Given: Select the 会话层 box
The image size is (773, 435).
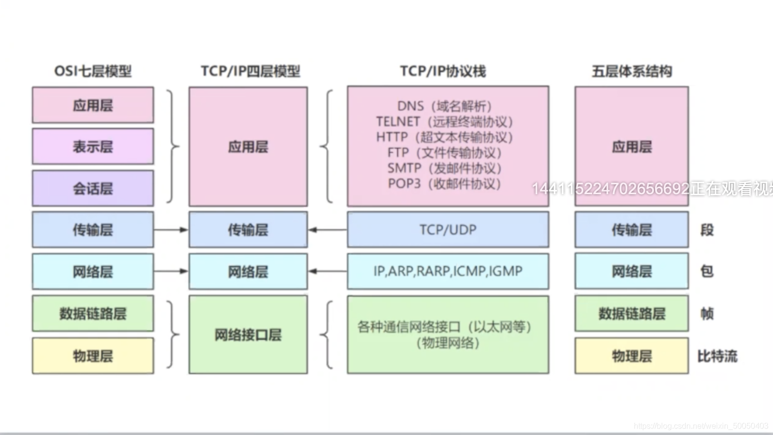Looking at the screenshot, I should (x=93, y=188).
